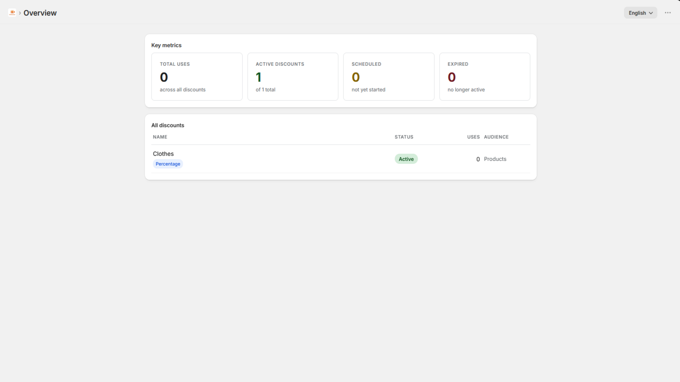
Task: Click the AUDIENCE column header
Action: pyautogui.click(x=496, y=137)
